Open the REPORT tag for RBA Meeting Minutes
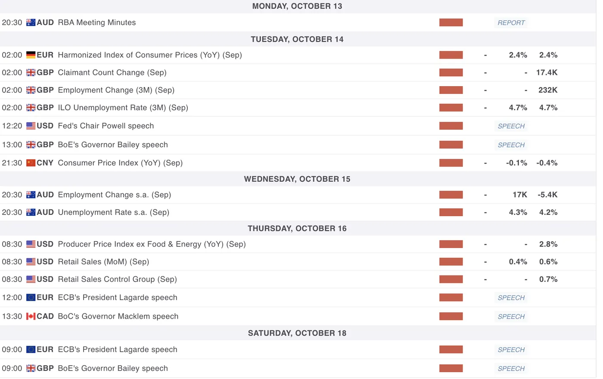This screenshot has height=379, width=603. coord(511,23)
